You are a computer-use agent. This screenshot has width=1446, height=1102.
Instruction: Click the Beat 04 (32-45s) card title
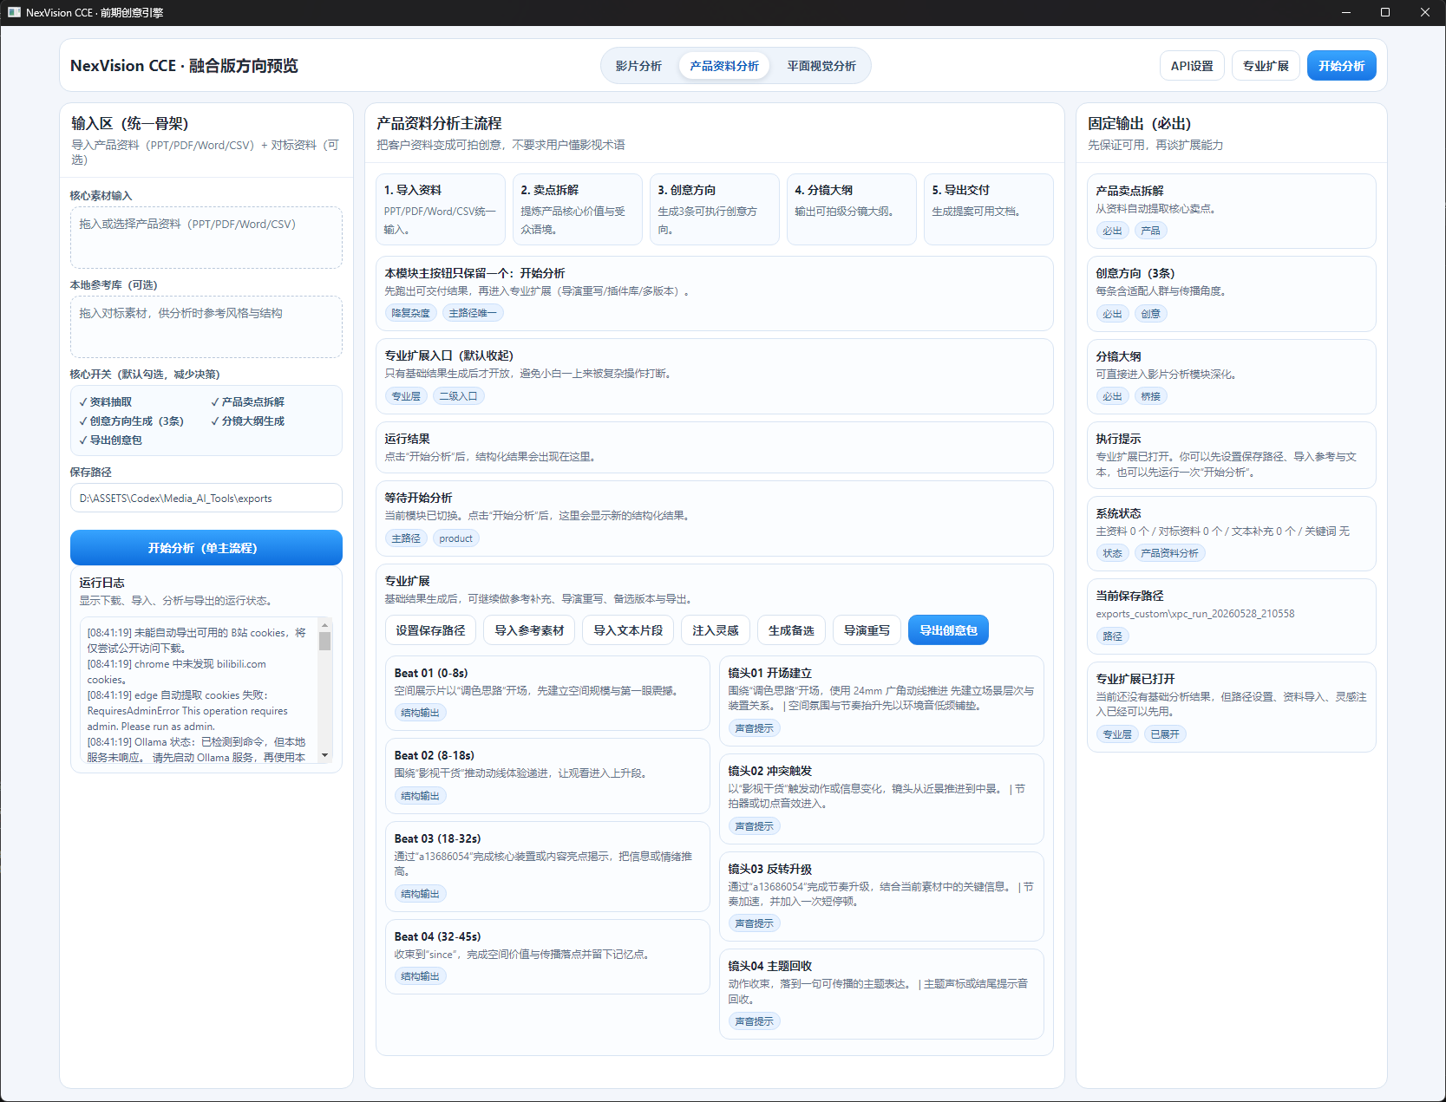437,937
